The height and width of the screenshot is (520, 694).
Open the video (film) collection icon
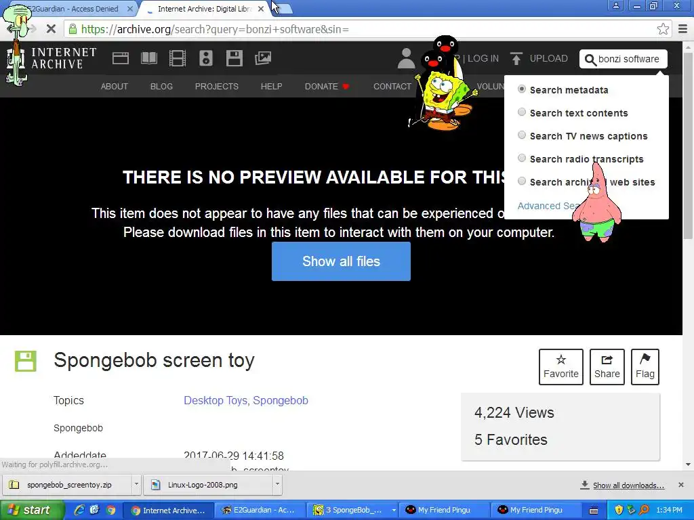(178, 58)
